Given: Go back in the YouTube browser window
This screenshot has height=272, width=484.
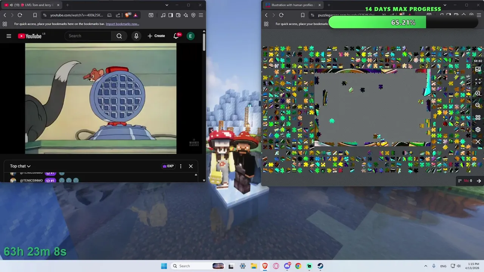Looking at the screenshot, I should [5, 15].
